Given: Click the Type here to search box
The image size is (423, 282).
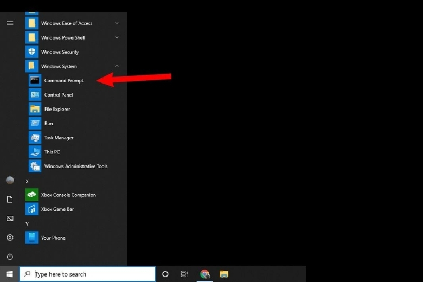Looking at the screenshot, I should coord(87,274).
